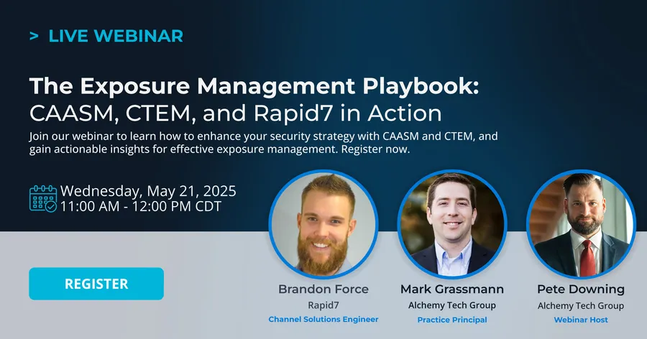Click 'Alchemy Tech Group' under Pete Downing

[581, 305]
